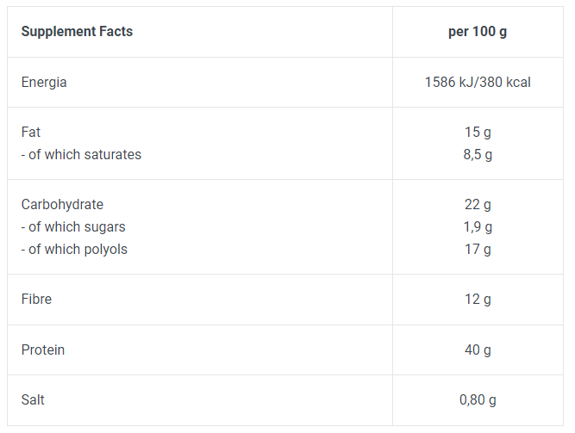Select the 22 g carbohydrate value
The height and width of the screenshot is (433, 575).
tap(478, 204)
